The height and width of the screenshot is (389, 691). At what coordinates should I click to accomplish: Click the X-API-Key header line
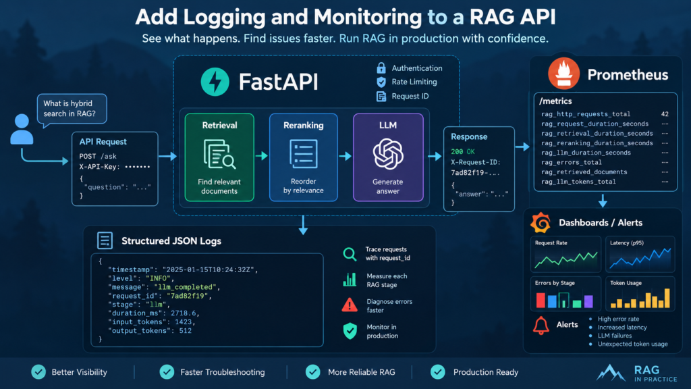(x=115, y=167)
